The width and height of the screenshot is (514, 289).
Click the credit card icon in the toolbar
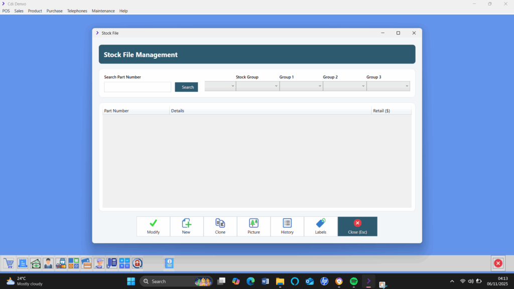[86, 263]
